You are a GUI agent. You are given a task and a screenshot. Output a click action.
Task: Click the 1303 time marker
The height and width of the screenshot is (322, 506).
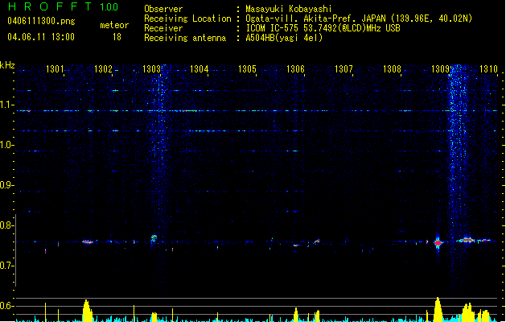tap(151, 68)
